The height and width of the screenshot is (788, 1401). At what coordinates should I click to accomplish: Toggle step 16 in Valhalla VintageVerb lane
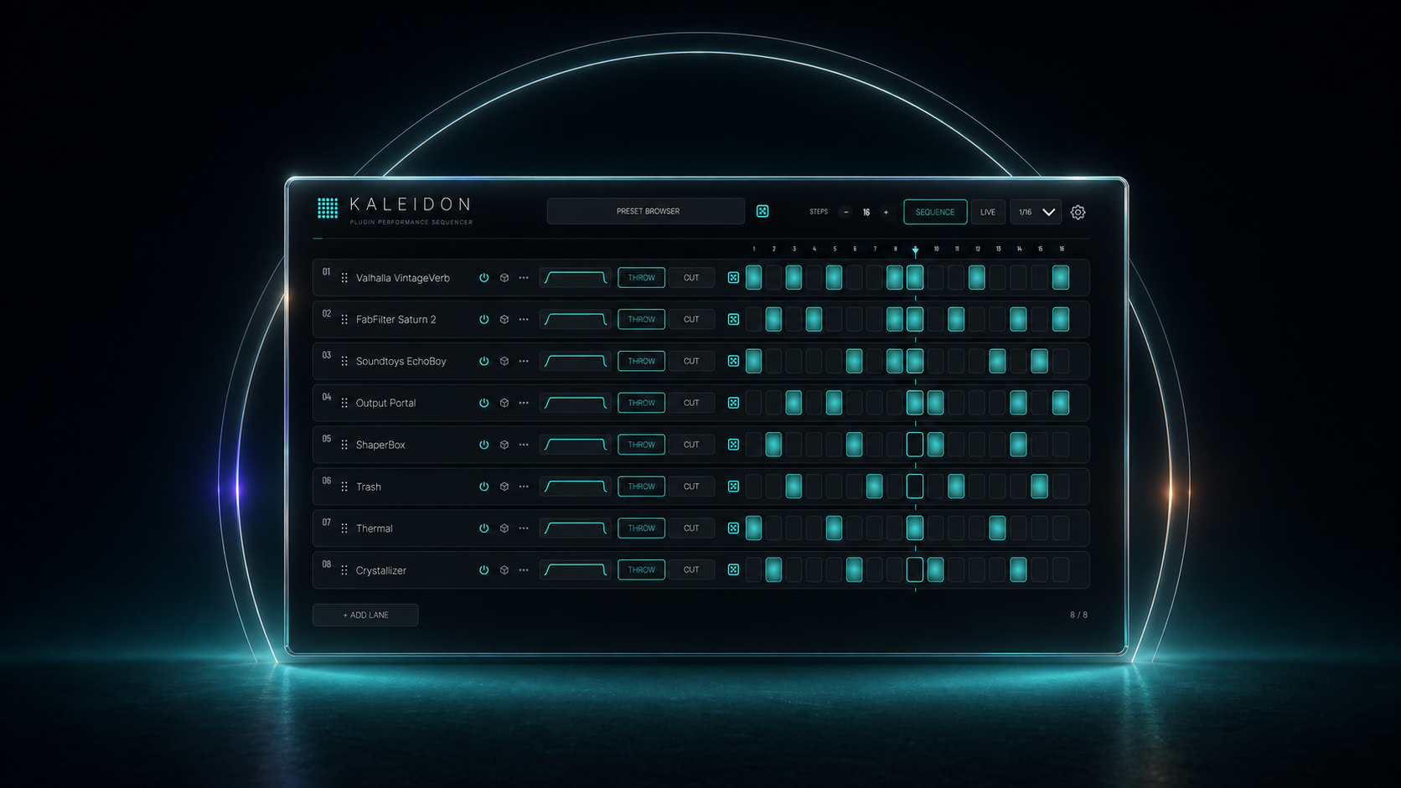click(1061, 277)
